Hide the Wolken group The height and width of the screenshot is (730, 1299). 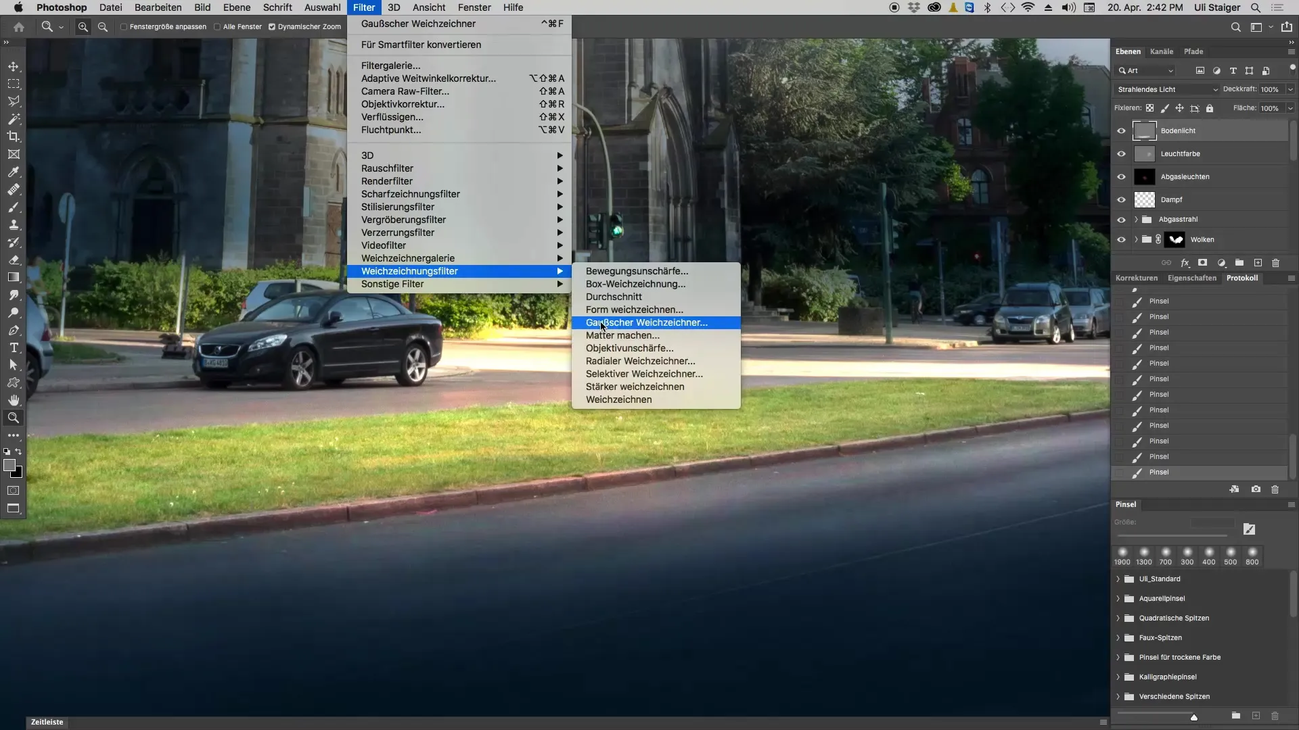click(x=1121, y=240)
